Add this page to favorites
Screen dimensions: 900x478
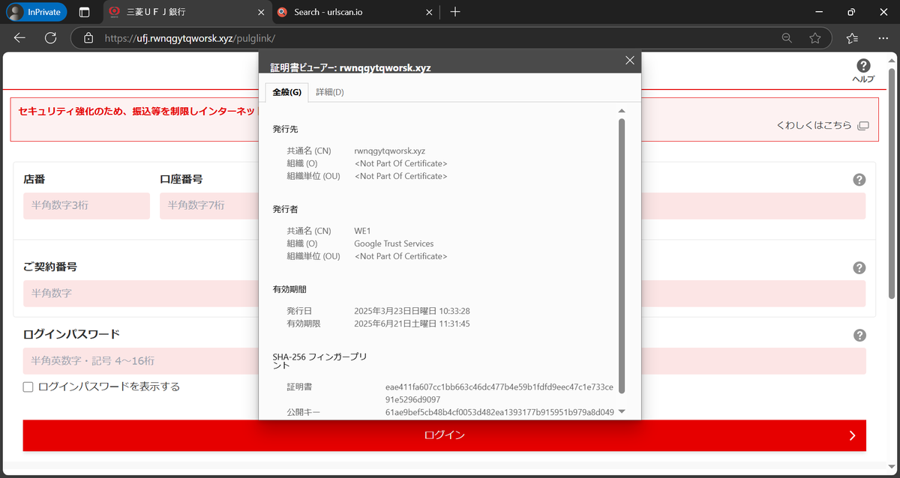coord(814,37)
